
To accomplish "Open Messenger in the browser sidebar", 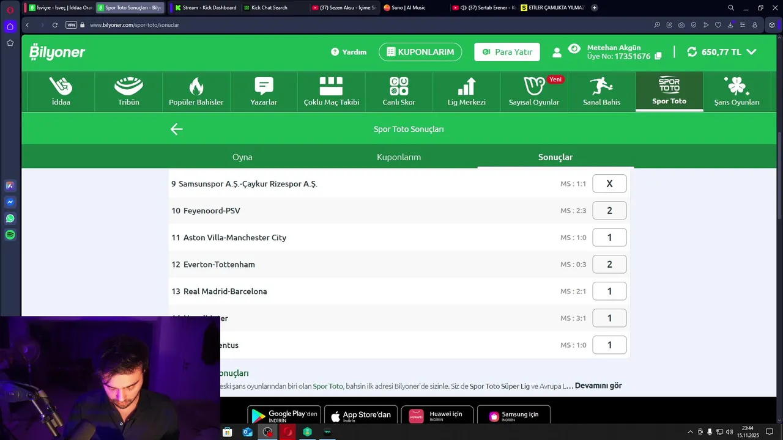I will 10,202.
